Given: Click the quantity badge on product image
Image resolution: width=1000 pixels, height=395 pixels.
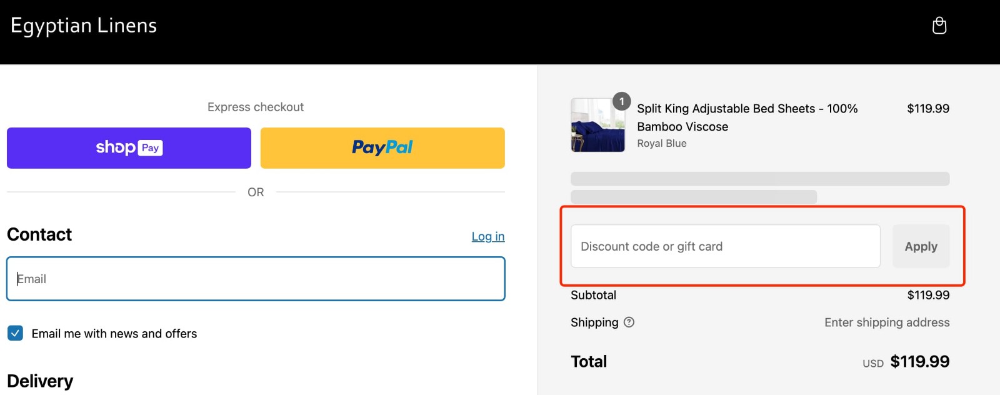Looking at the screenshot, I should point(622,101).
